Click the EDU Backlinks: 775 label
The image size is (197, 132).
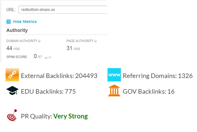(x=48, y=92)
